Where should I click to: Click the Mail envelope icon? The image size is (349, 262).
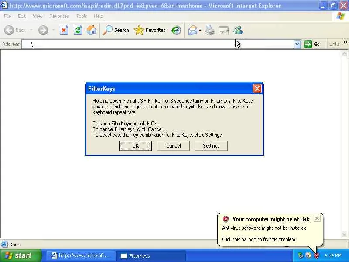coord(193,30)
